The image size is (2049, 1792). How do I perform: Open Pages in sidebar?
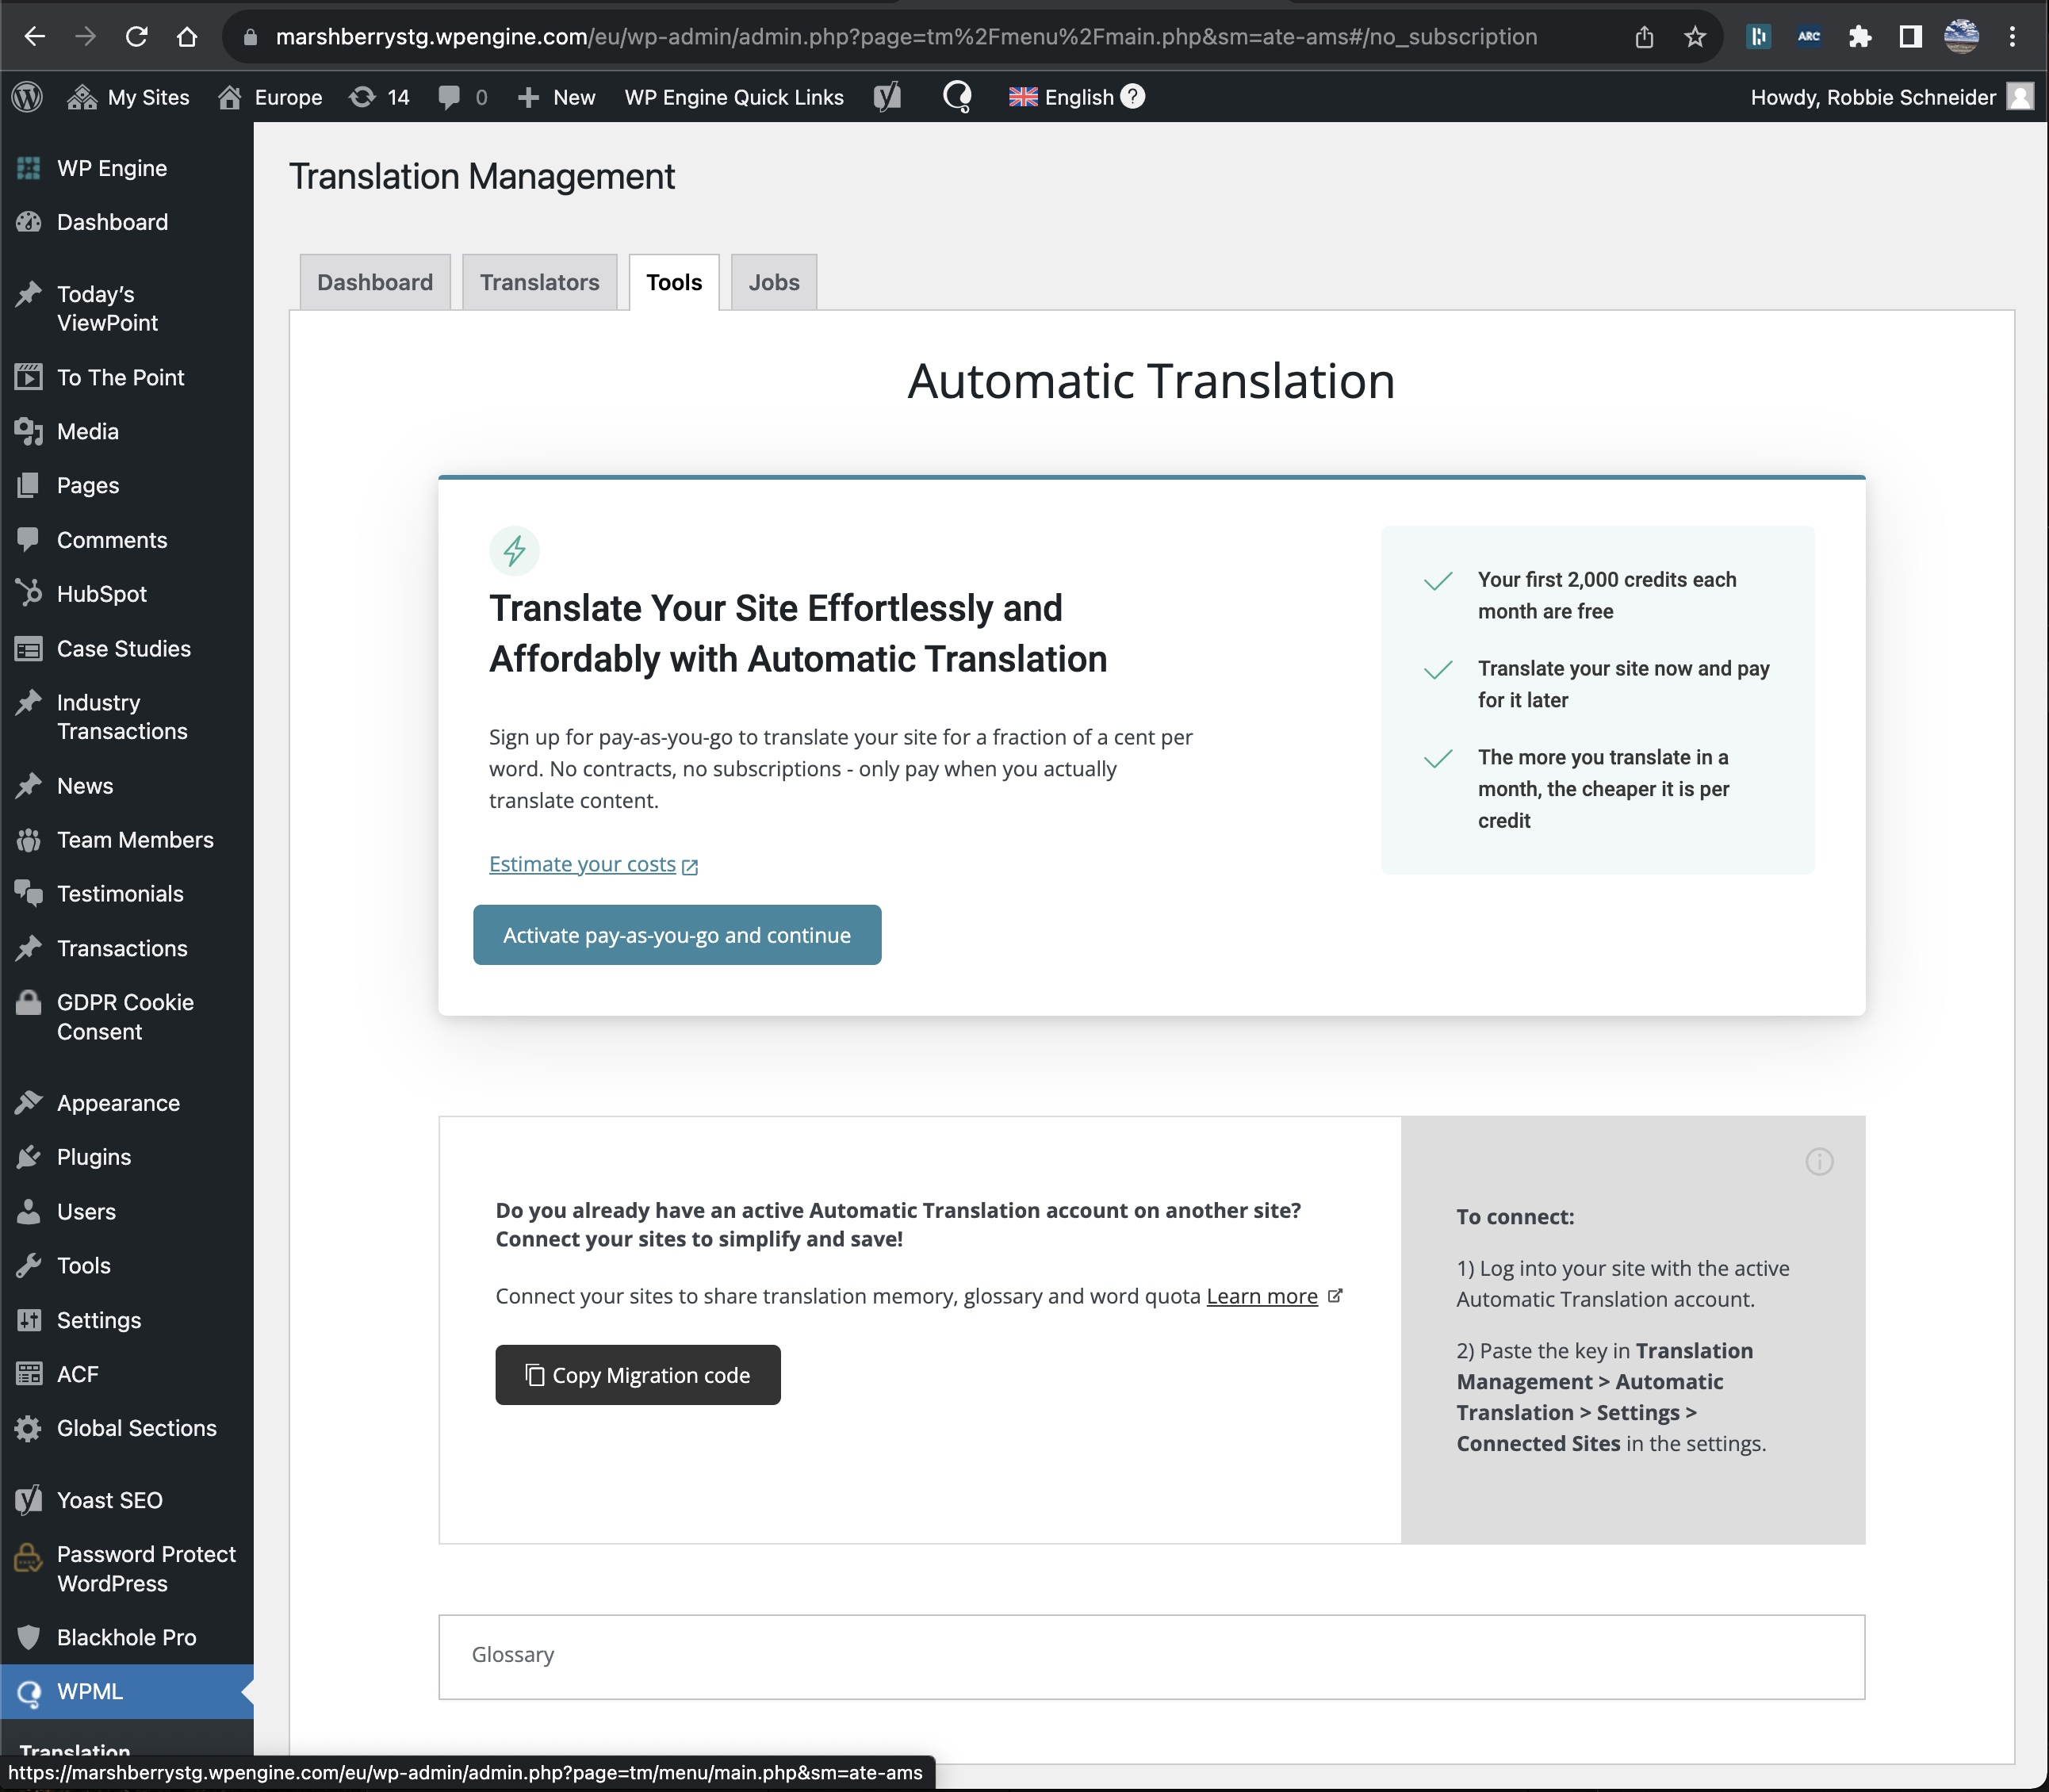click(127, 485)
